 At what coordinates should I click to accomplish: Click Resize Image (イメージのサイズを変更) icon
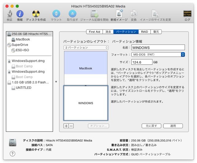[155, 14]
